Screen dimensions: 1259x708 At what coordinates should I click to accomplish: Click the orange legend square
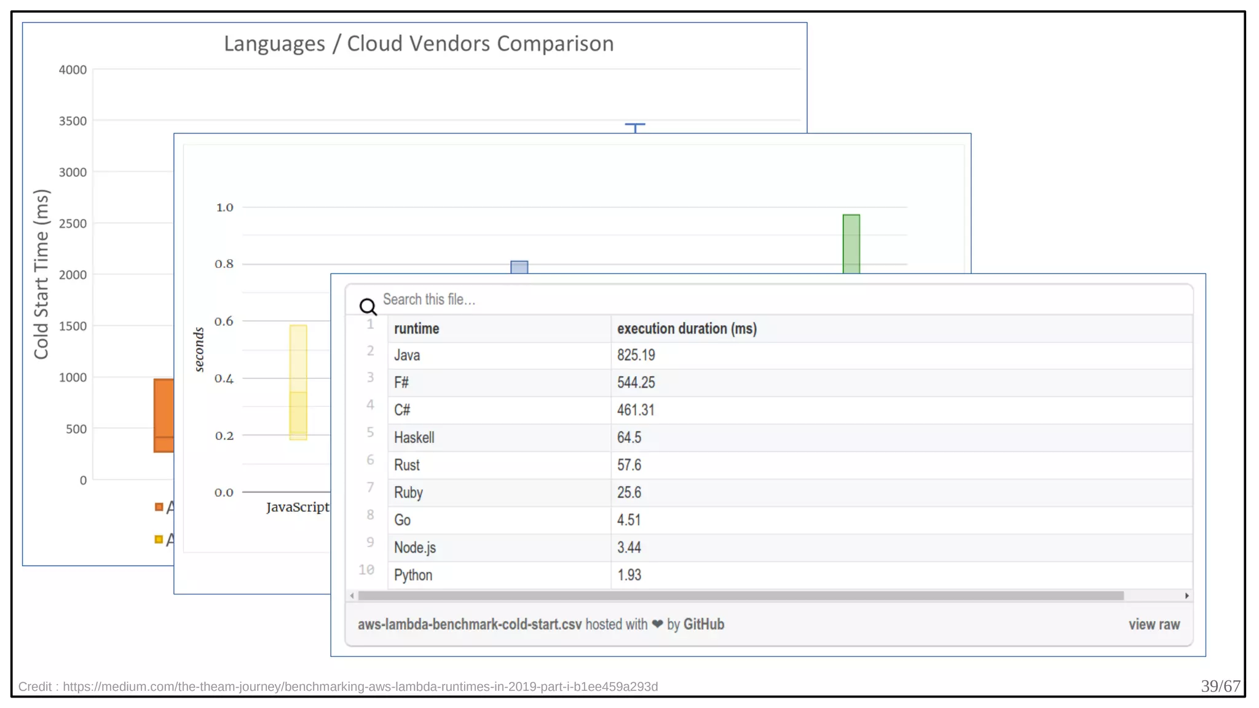(159, 507)
